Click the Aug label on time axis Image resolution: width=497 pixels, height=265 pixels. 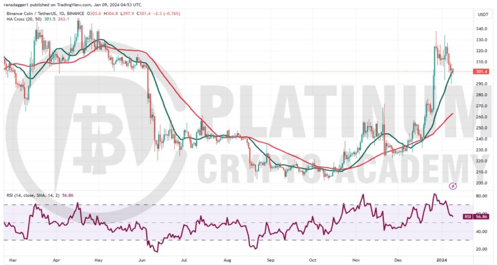(227, 260)
